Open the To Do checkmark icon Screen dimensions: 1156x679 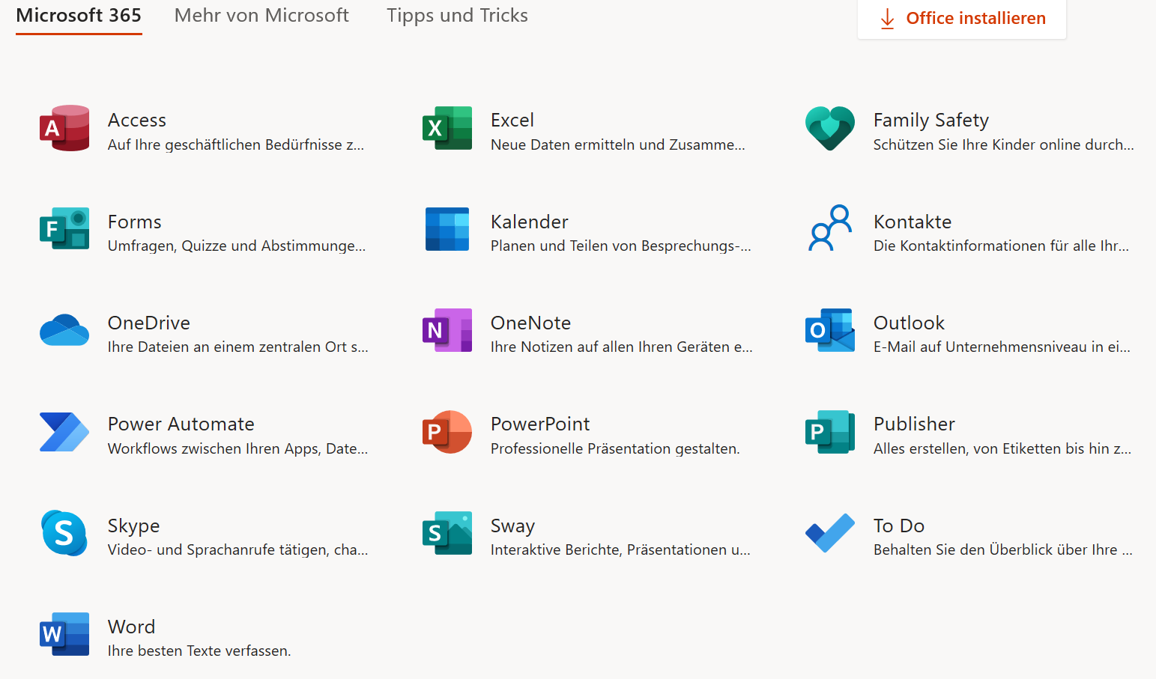tap(830, 533)
